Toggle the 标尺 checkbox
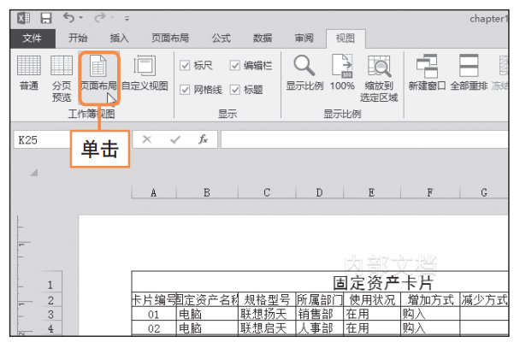 185,65
